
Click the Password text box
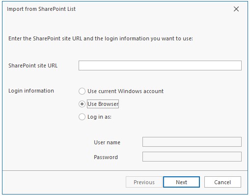pos(192,157)
